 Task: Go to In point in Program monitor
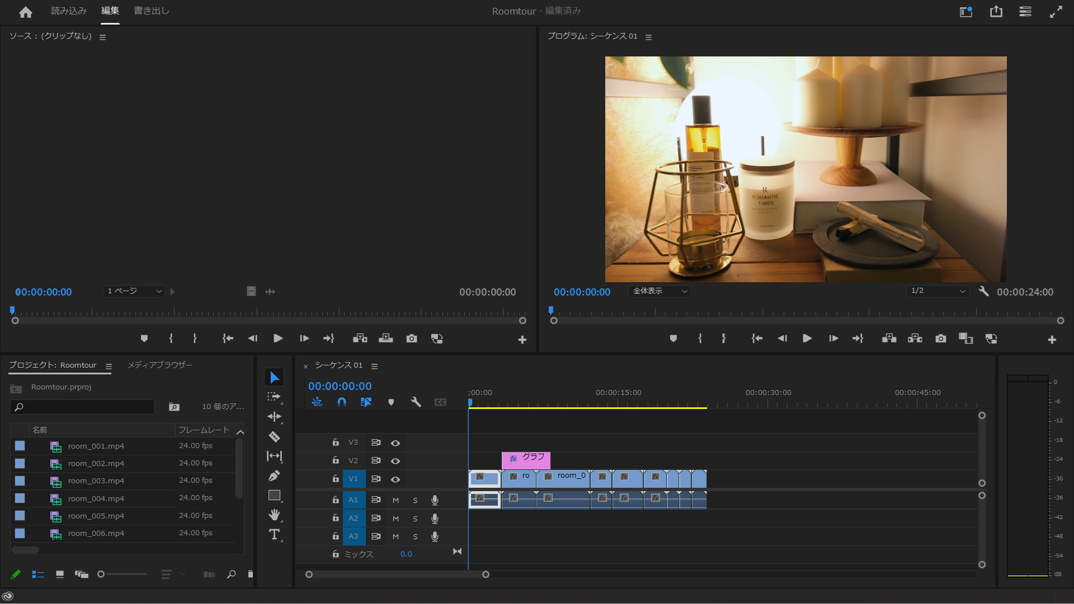(757, 339)
